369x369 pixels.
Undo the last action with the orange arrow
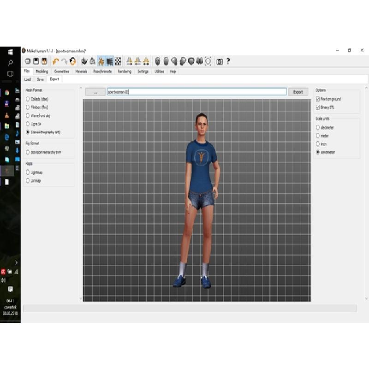tap(56, 61)
